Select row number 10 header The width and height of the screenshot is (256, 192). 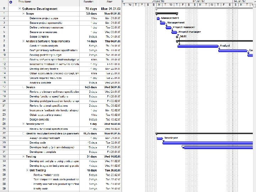pyautogui.click(x=4, y=55)
